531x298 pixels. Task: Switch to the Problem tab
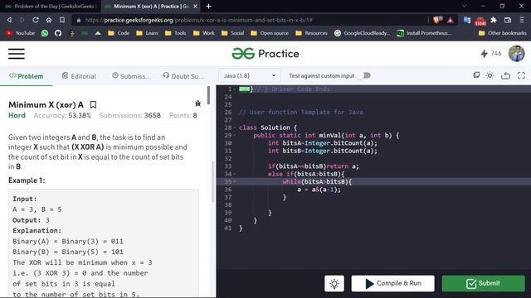click(26, 76)
